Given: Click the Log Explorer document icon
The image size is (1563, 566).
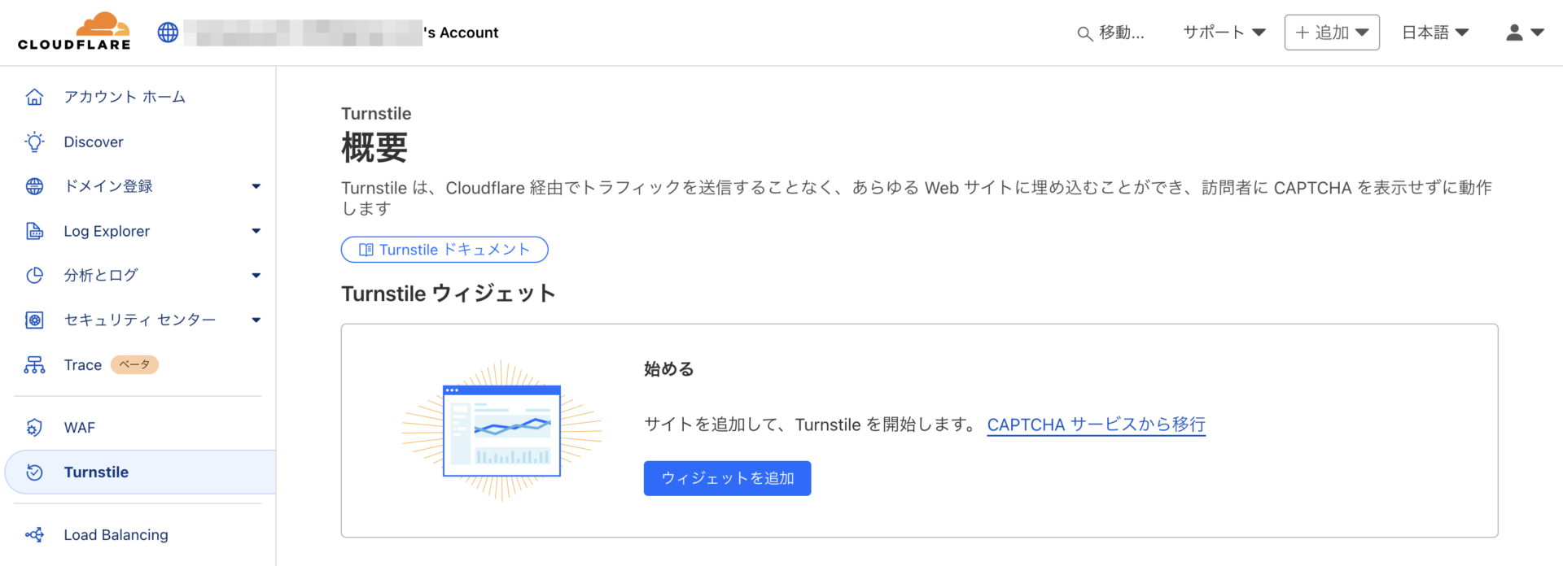Looking at the screenshot, I should click(x=34, y=231).
